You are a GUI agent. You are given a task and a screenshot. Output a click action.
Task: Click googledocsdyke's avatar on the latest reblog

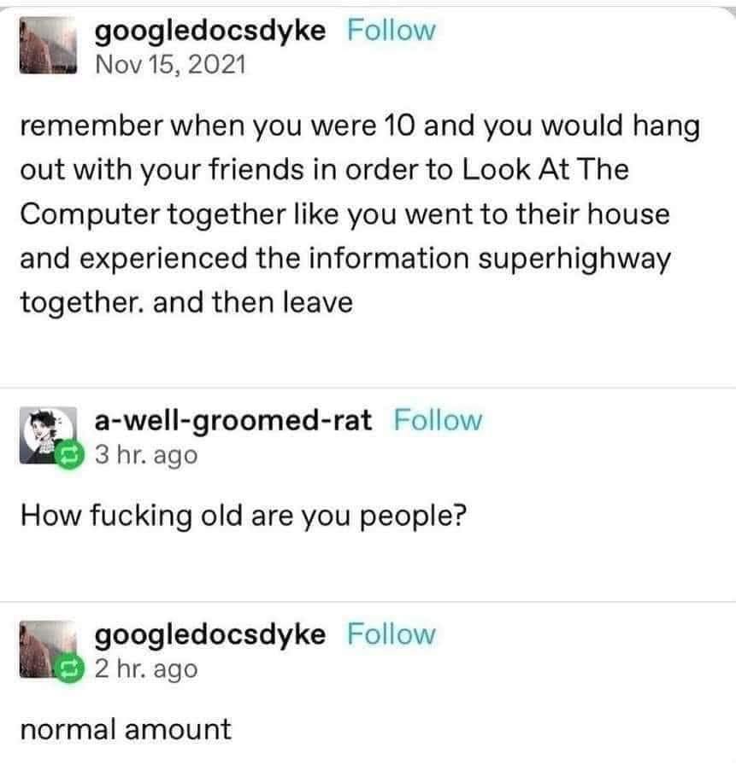[48, 649]
